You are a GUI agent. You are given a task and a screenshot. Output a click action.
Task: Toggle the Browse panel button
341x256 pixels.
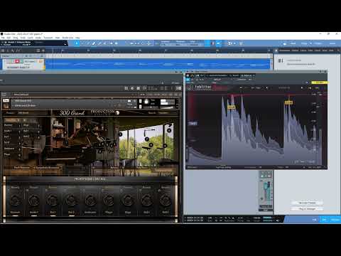tap(335, 220)
